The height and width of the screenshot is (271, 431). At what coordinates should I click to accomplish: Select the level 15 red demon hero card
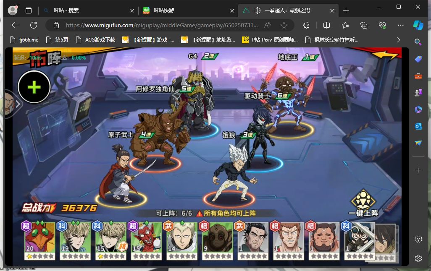click(146, 241)
